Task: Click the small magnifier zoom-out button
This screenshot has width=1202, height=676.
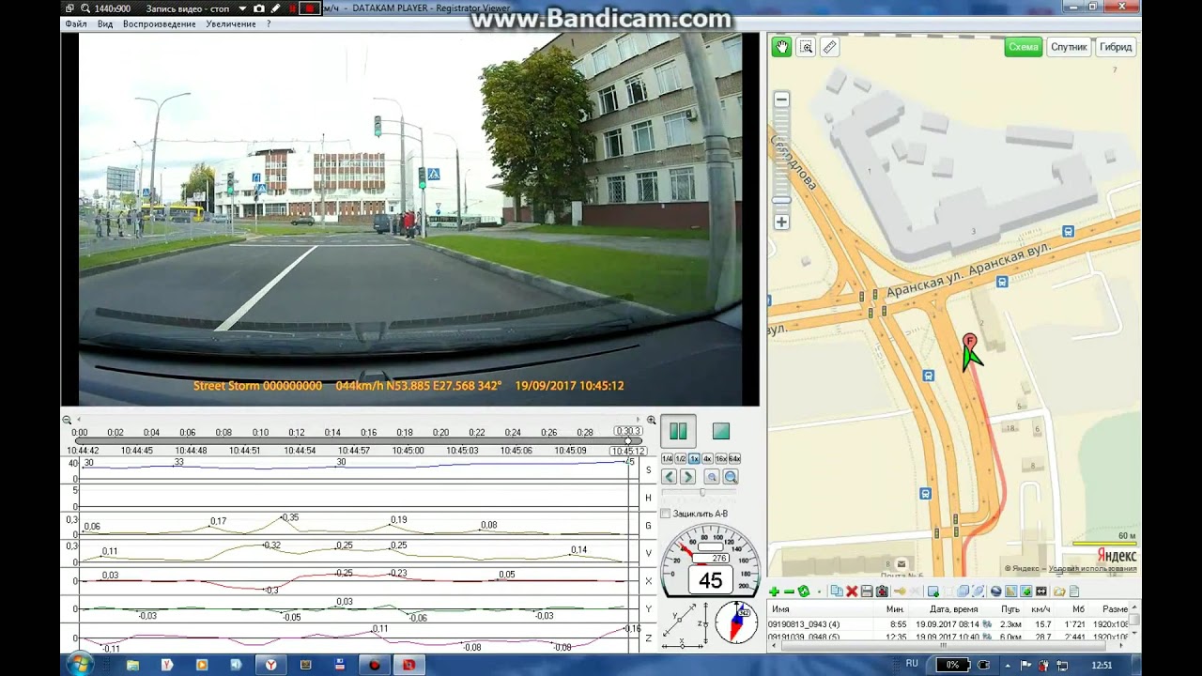Action: point(712,477)
